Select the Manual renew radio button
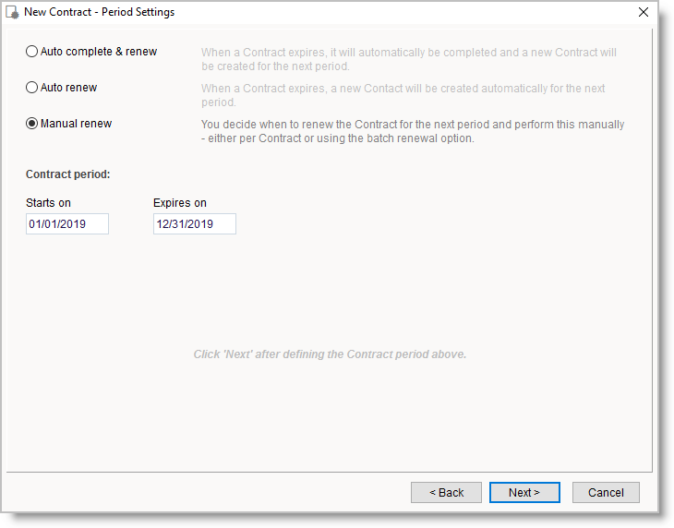 pos(32,124)
